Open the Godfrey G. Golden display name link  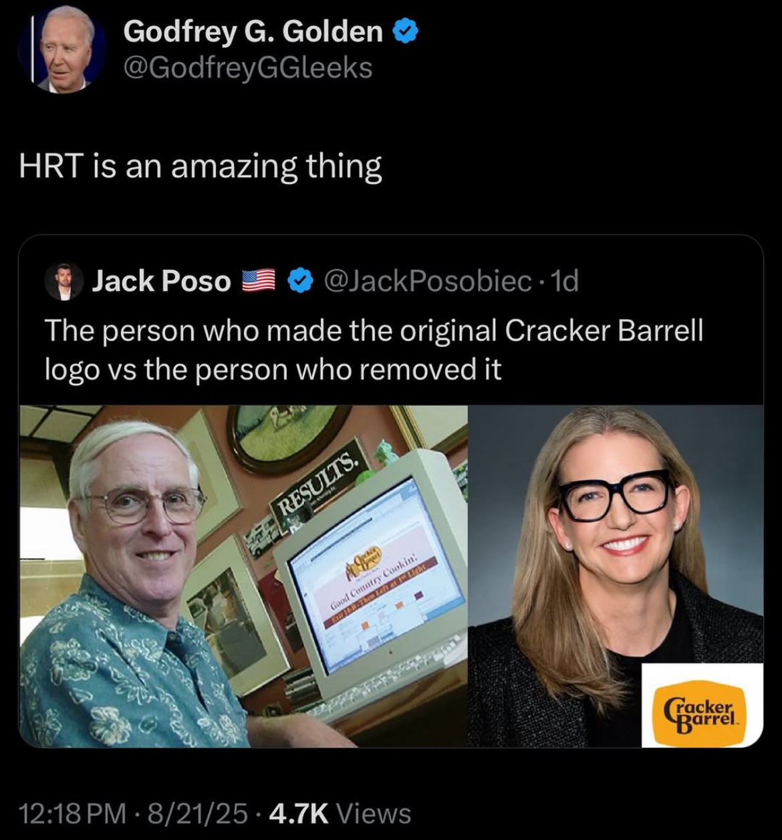coord(253,31)
